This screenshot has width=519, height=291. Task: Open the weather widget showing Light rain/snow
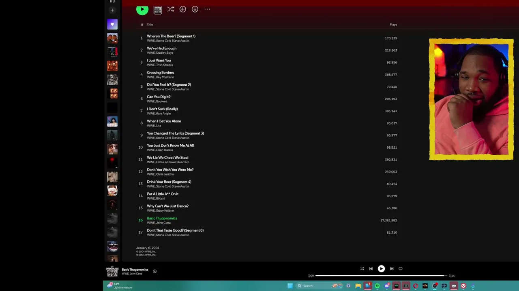[120, 286]
